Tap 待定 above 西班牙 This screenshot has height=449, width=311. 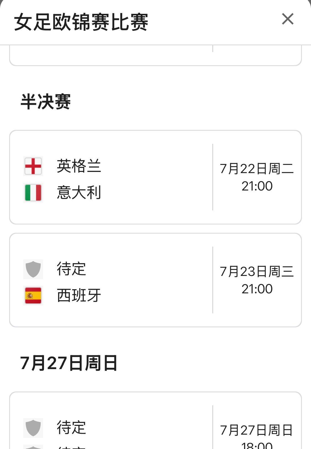pos(71,269)
